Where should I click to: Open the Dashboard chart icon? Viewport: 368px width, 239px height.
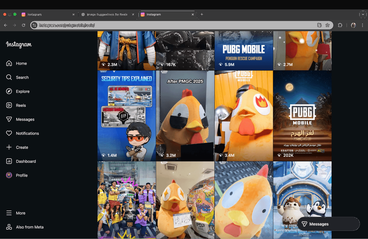point(9,161)
